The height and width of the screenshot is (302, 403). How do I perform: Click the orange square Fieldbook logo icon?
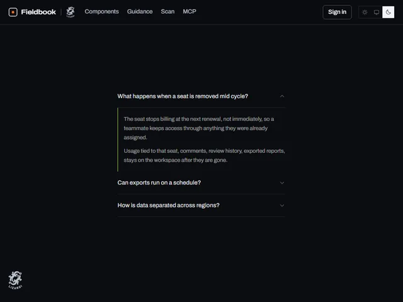pos(13,12)
